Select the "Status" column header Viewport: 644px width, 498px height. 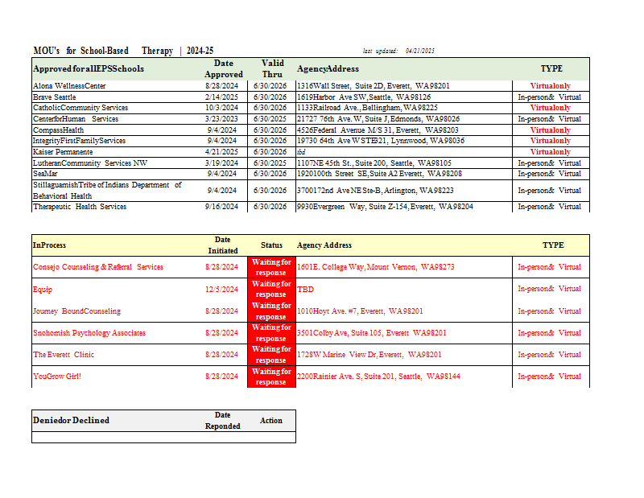[271, 245]
